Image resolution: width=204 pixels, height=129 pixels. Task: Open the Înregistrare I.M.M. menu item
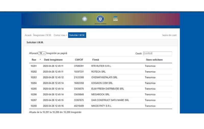42,35
